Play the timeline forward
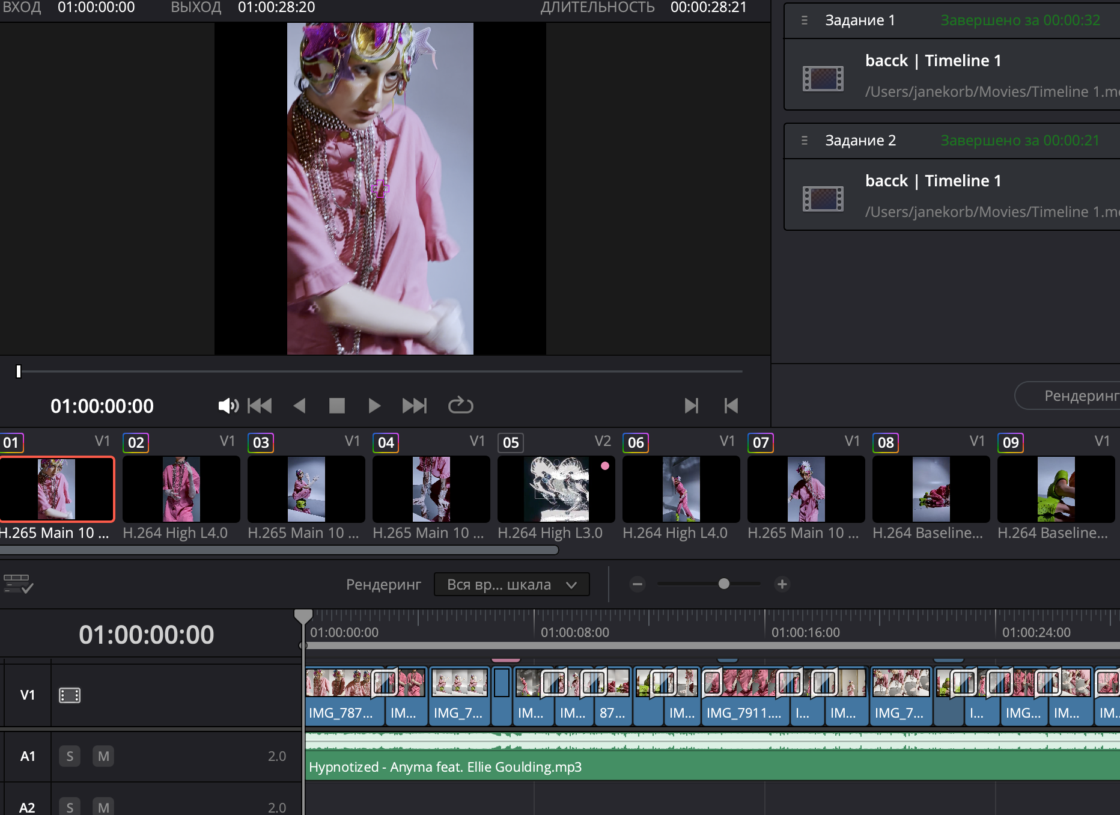This screenshot has width=1120, height=815. click(x=374, y=406)
